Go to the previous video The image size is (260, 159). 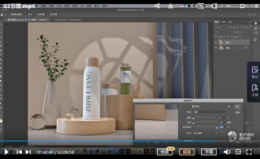pos(19,152)
